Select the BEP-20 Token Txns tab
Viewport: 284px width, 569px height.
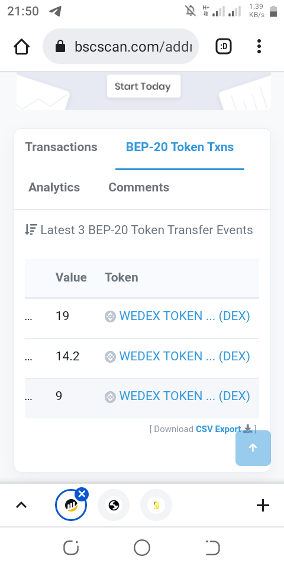click(x=180, y=147)
